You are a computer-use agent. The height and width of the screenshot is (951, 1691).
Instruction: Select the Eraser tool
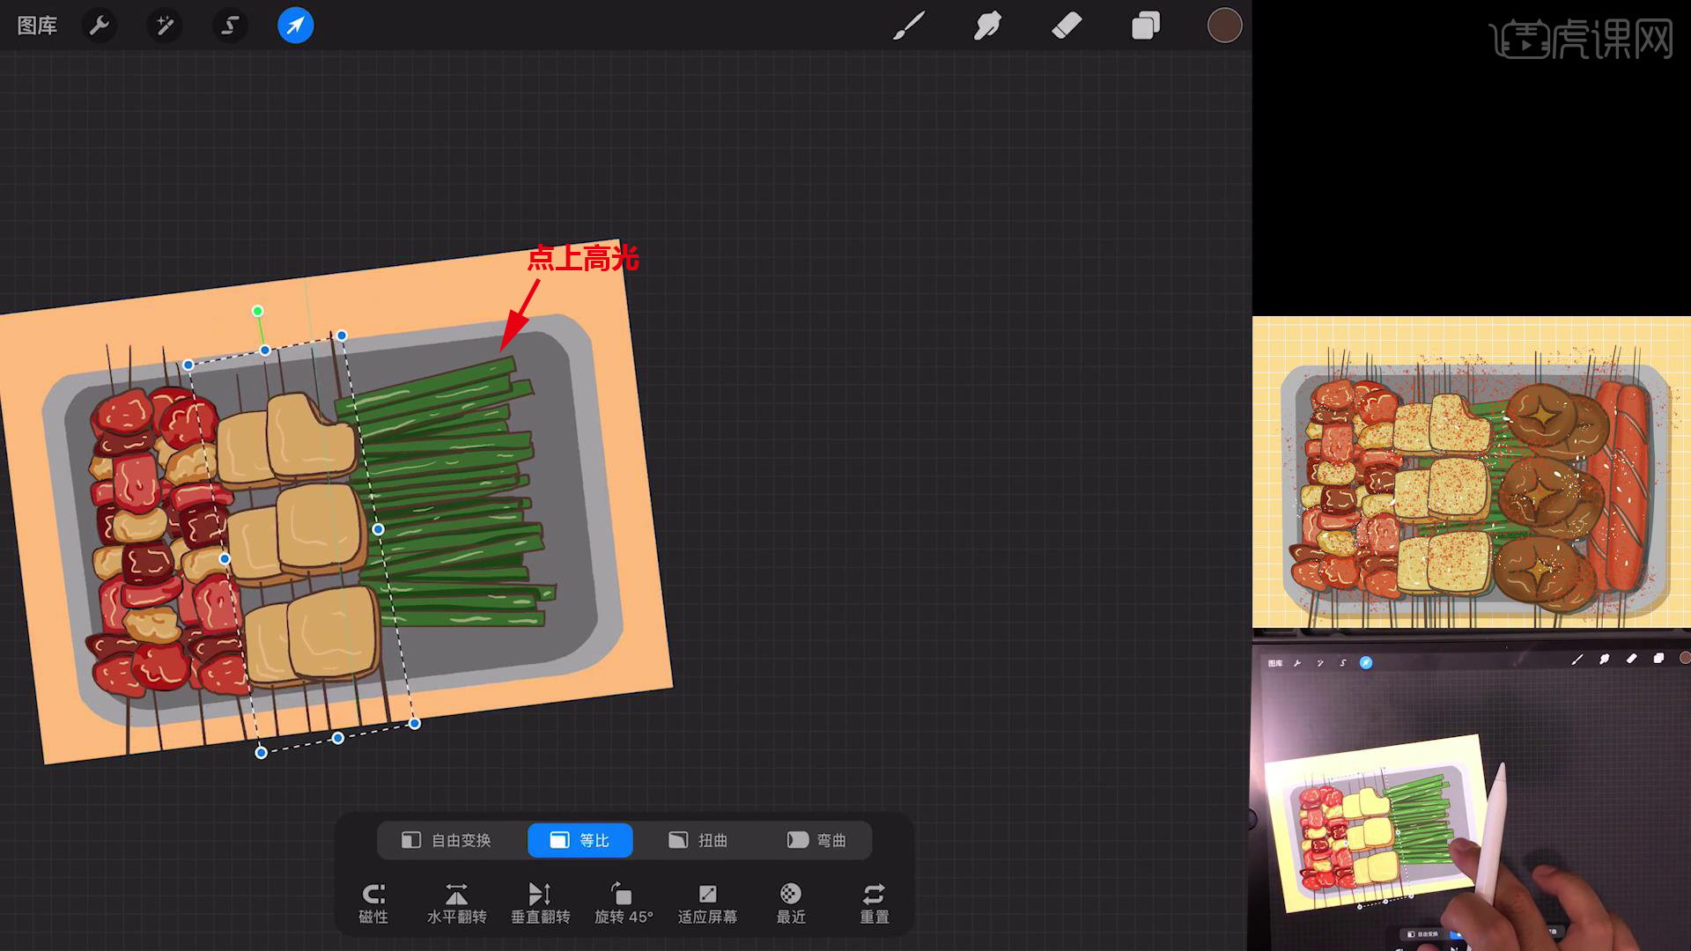(x=1067, y=26)
